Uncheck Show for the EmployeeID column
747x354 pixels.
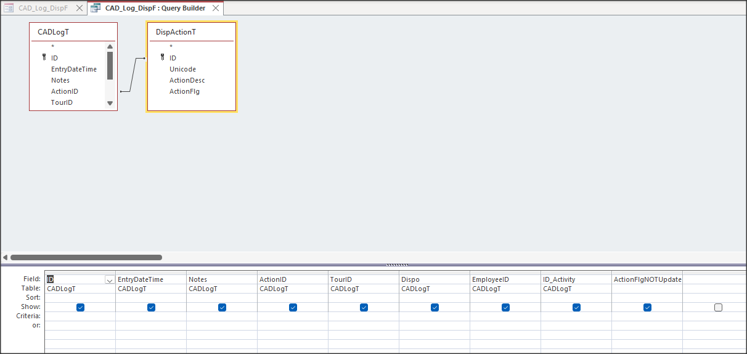(506, 307)
